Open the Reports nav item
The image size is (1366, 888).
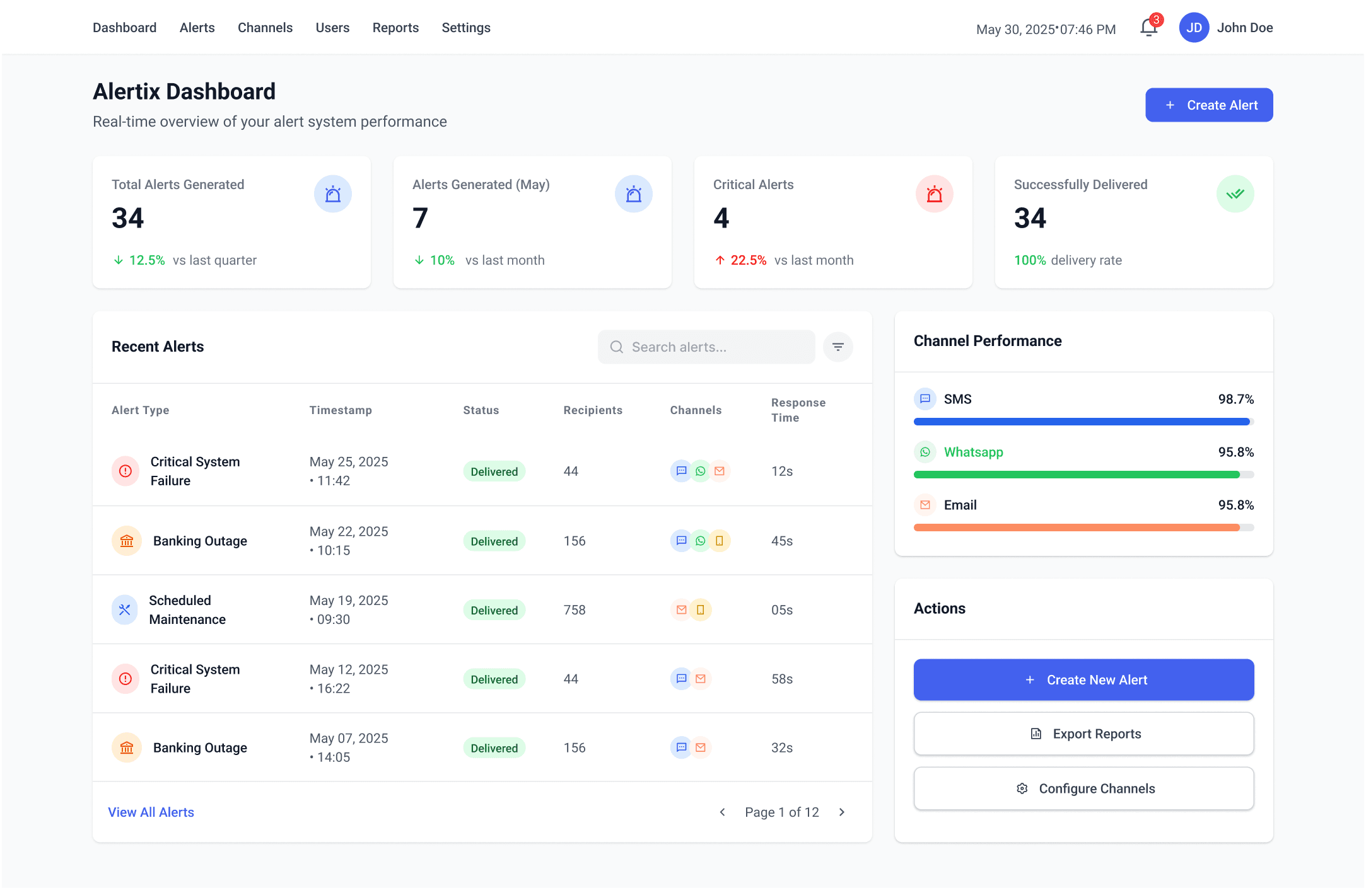point(396,28)
